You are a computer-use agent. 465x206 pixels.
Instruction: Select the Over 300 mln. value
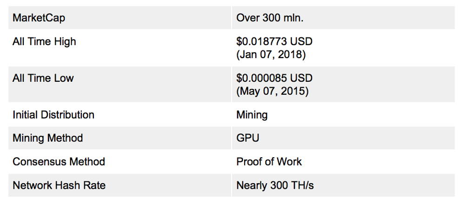(270, 18)
